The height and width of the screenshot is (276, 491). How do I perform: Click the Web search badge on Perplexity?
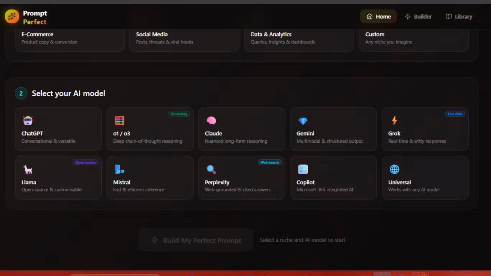coord(270,162)
